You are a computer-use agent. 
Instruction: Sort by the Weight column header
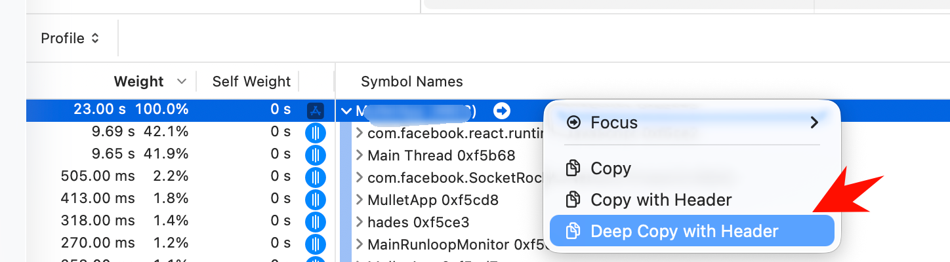click(x=138, y=81)
